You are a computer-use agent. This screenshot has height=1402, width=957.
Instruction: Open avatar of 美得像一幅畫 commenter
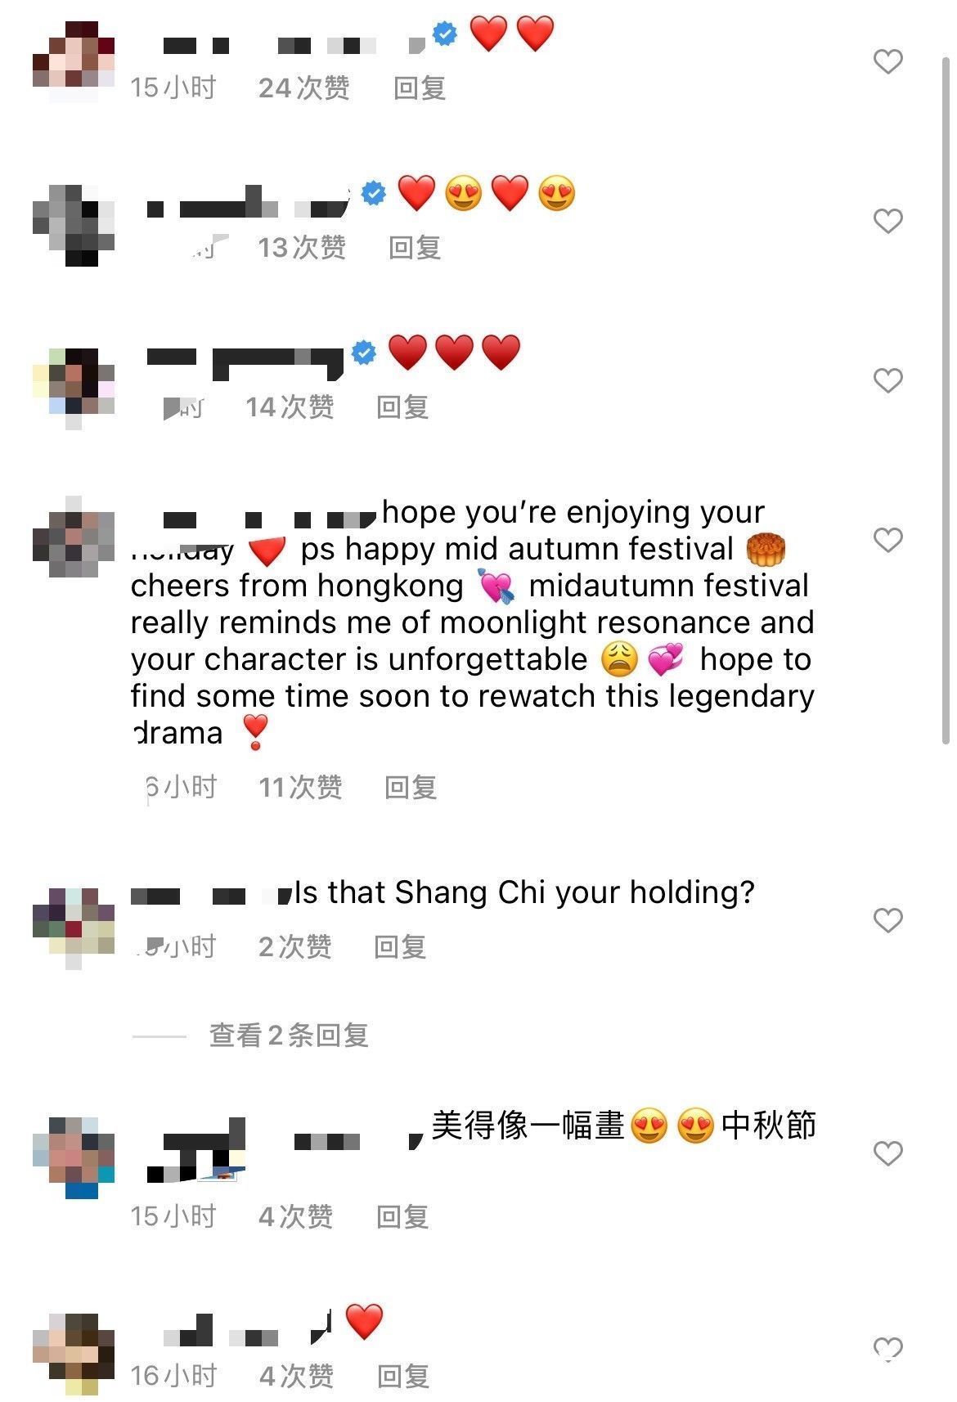[x=74, y=1157]
